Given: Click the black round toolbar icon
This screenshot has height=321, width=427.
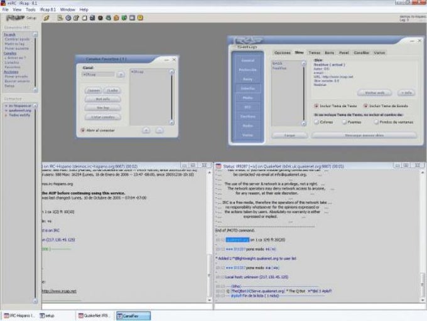Looking at the screenshot, I should coord(100,18).
